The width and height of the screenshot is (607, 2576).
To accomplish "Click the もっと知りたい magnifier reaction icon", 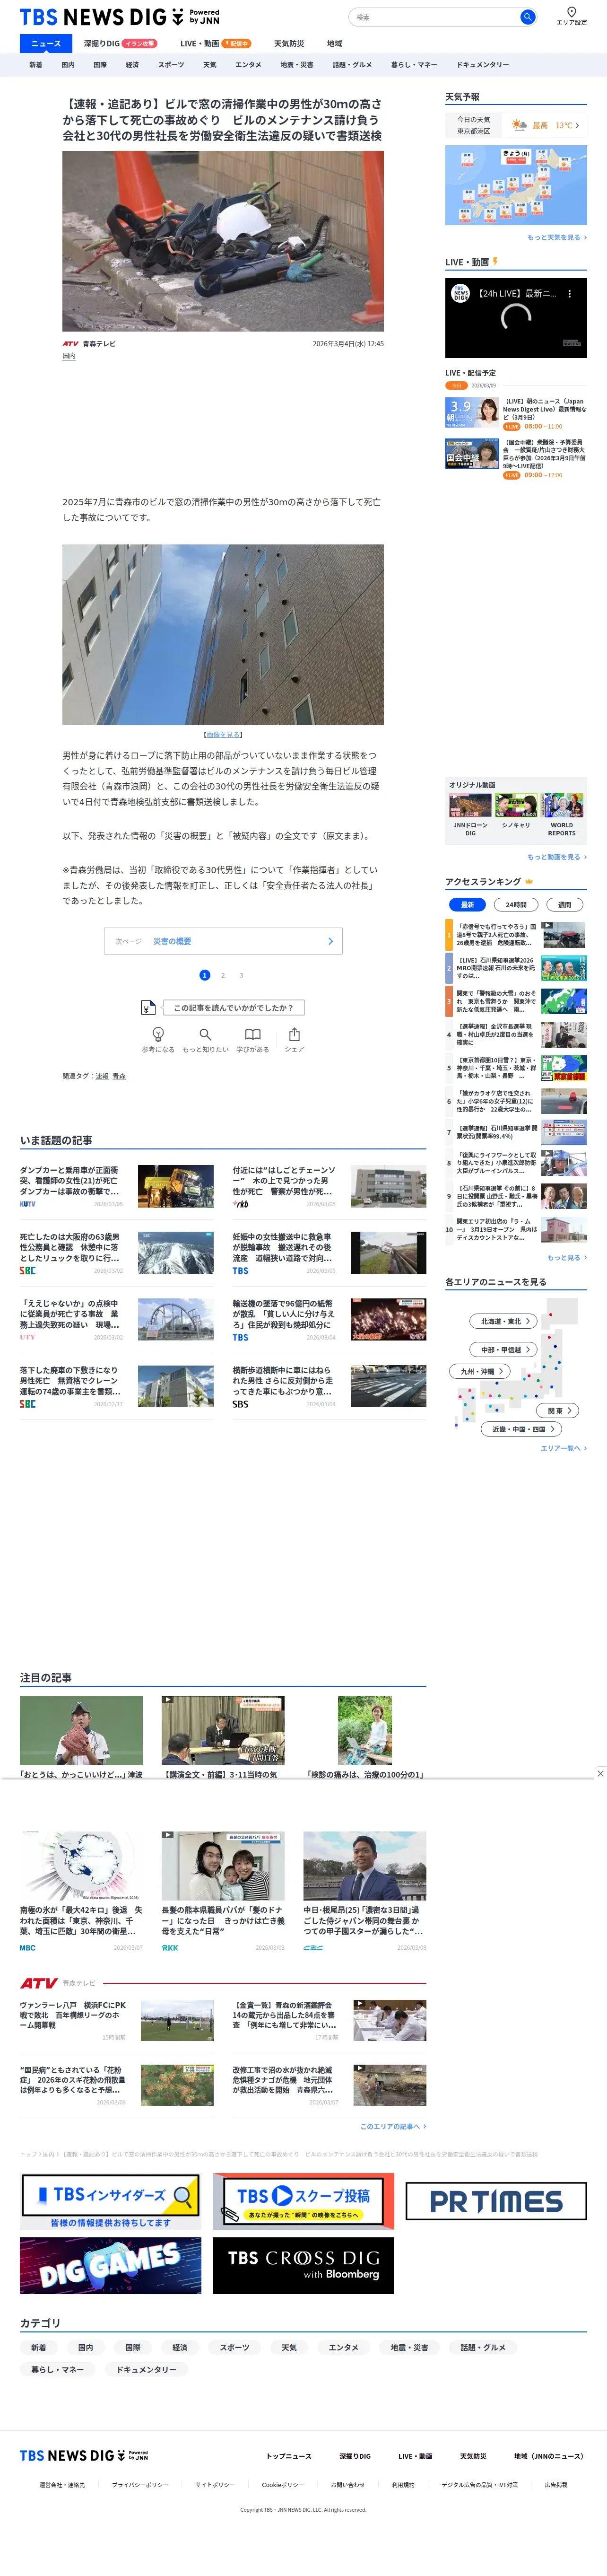I will [x=205, y=1035].
